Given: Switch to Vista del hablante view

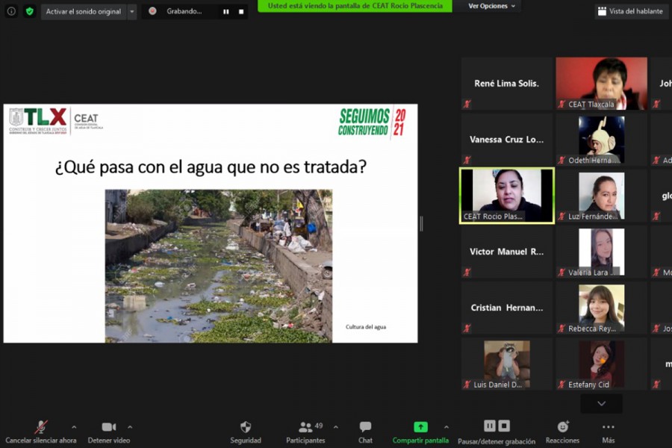Looking at the screenshot, I should 630,11.
